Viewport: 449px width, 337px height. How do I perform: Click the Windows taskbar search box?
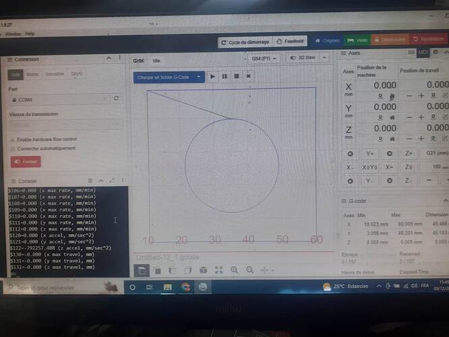(63, 287)
